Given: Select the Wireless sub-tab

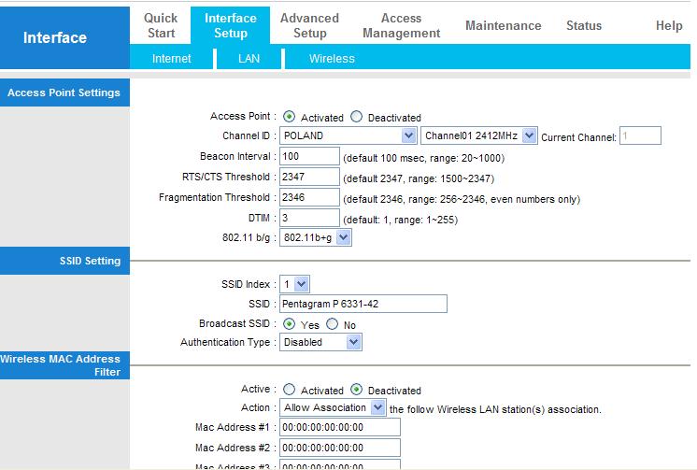Looking at the screenshot, I should [332, 59].
